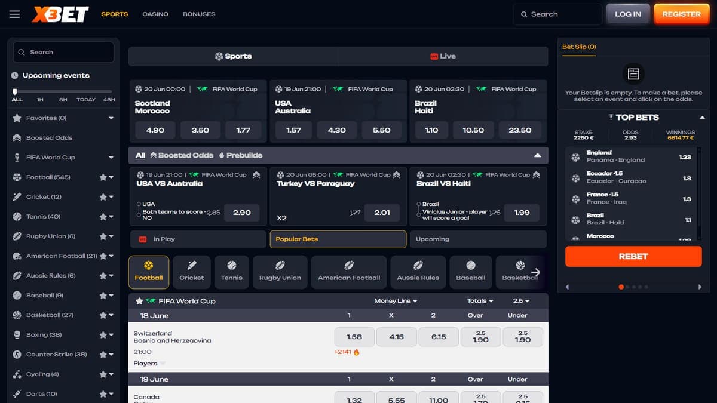Click the Cycling sidebar icon
717x403 pixels.
click(17, 374)
